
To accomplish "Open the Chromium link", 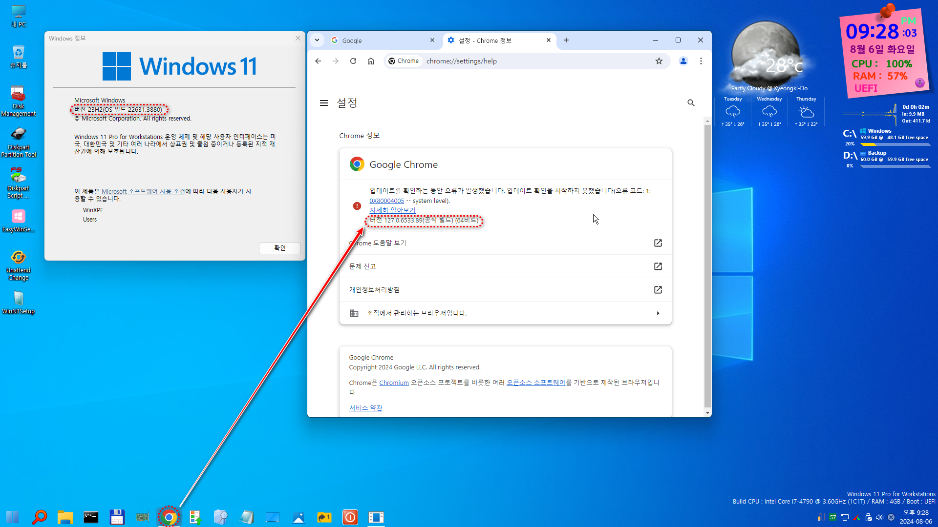I will click(394, 383).
